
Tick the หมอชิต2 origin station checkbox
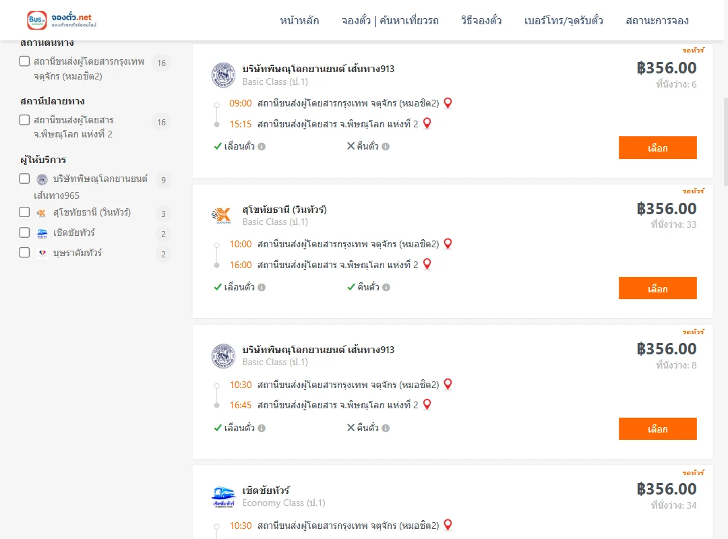[25, 61]
